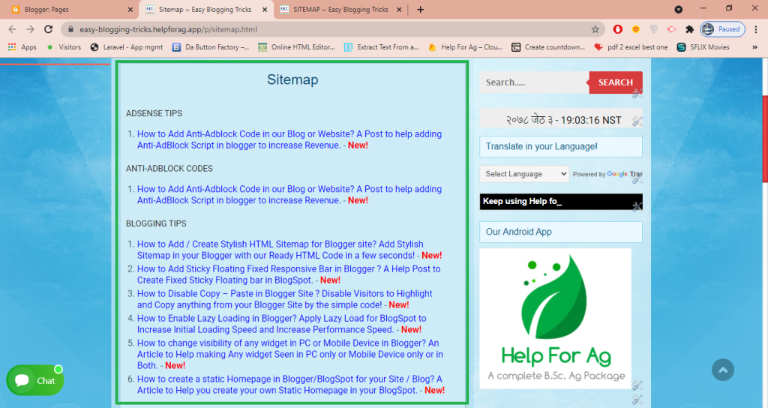
Task: Open Sticky Floating Fixed Responsive Bar post
Action: 289,274
